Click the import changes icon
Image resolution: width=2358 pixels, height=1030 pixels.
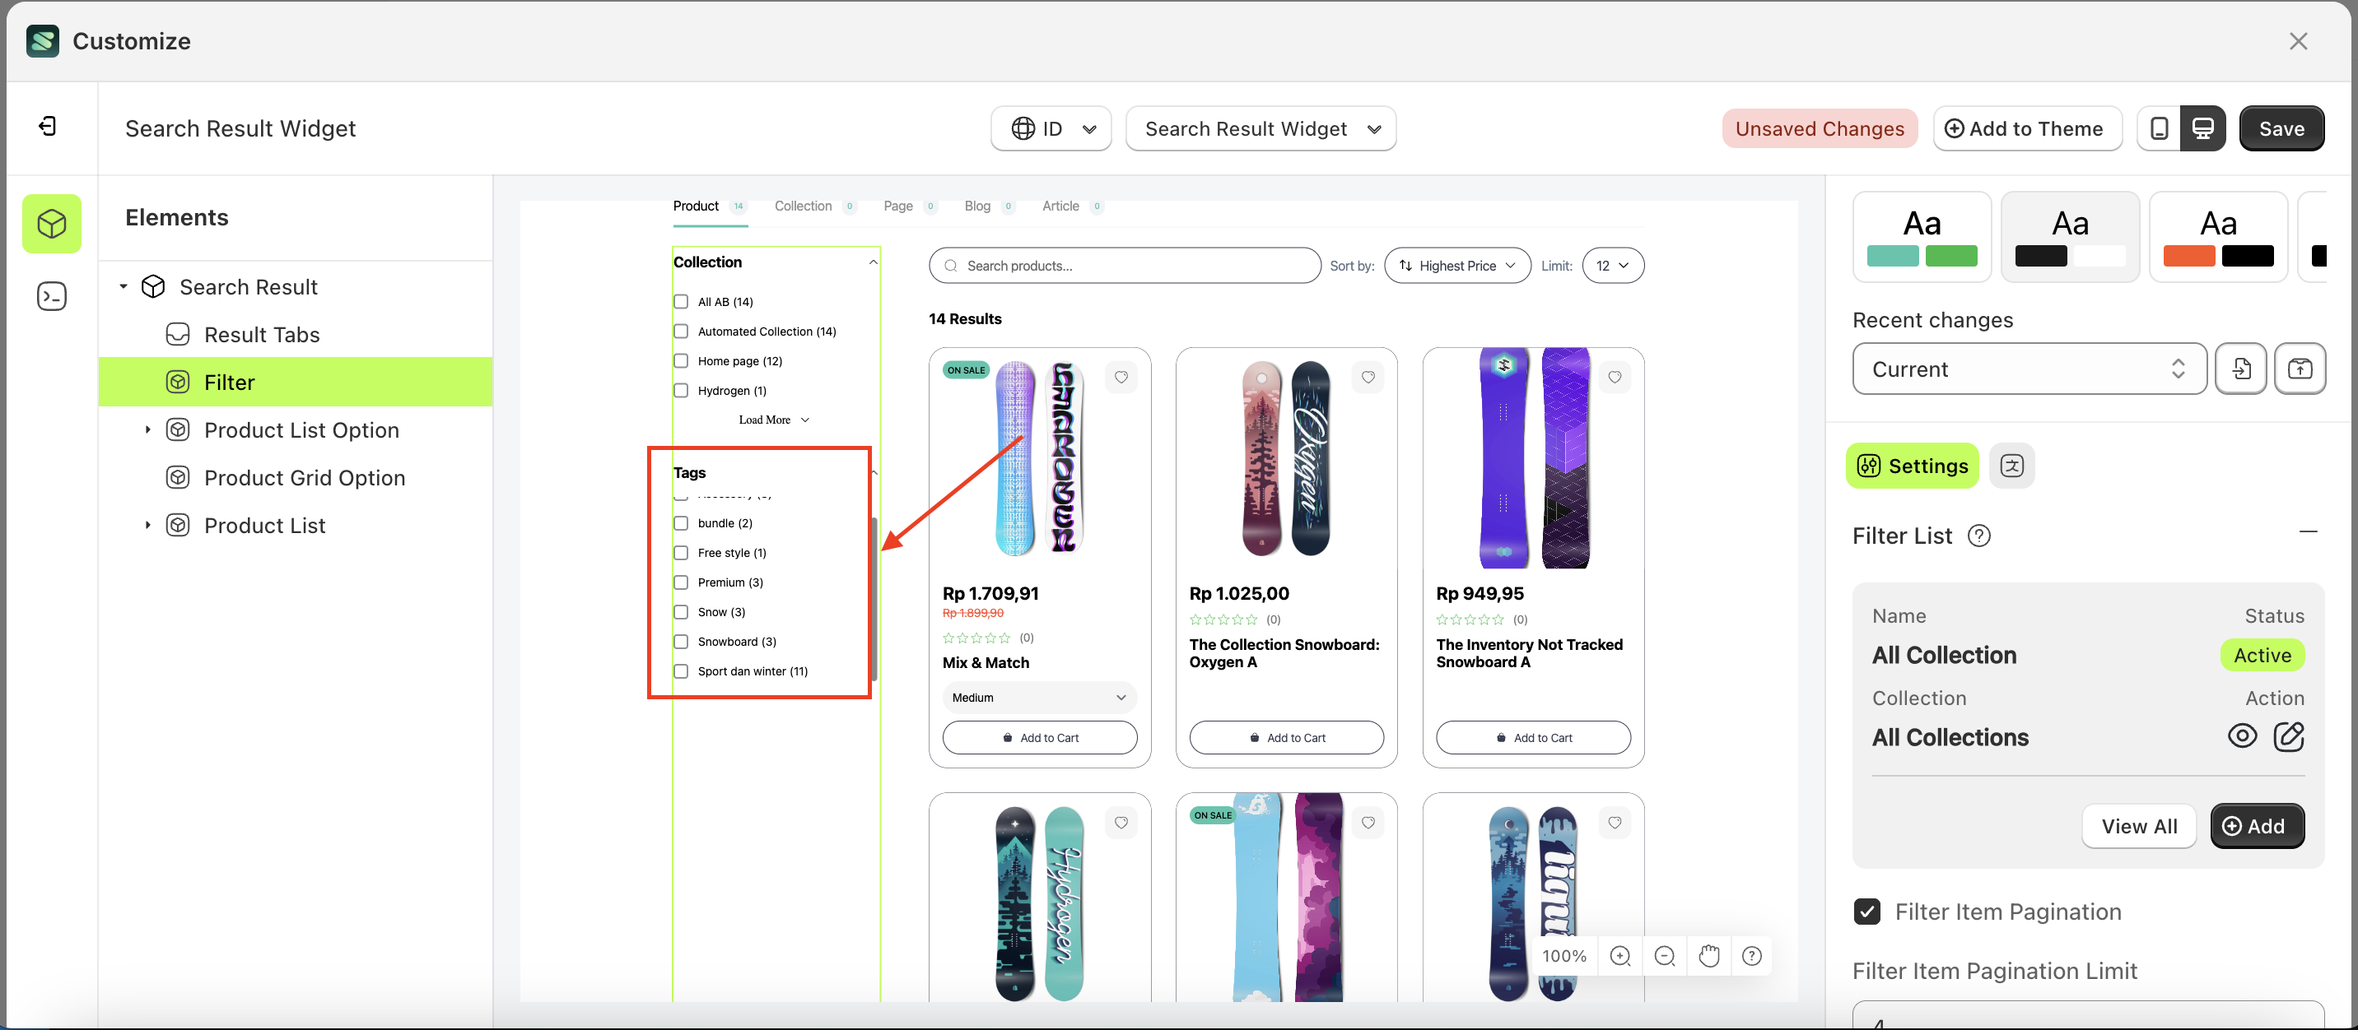(x=2240, y=369)
